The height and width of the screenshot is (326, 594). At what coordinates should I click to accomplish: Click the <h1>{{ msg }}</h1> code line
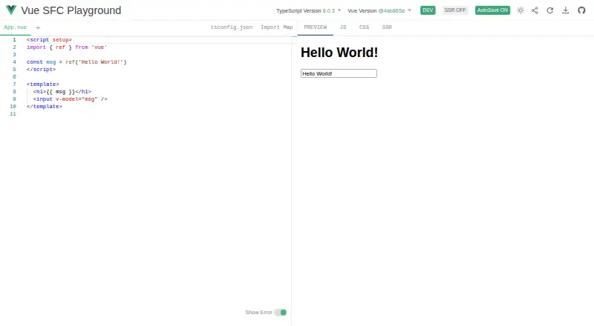[x=62, y=92]
